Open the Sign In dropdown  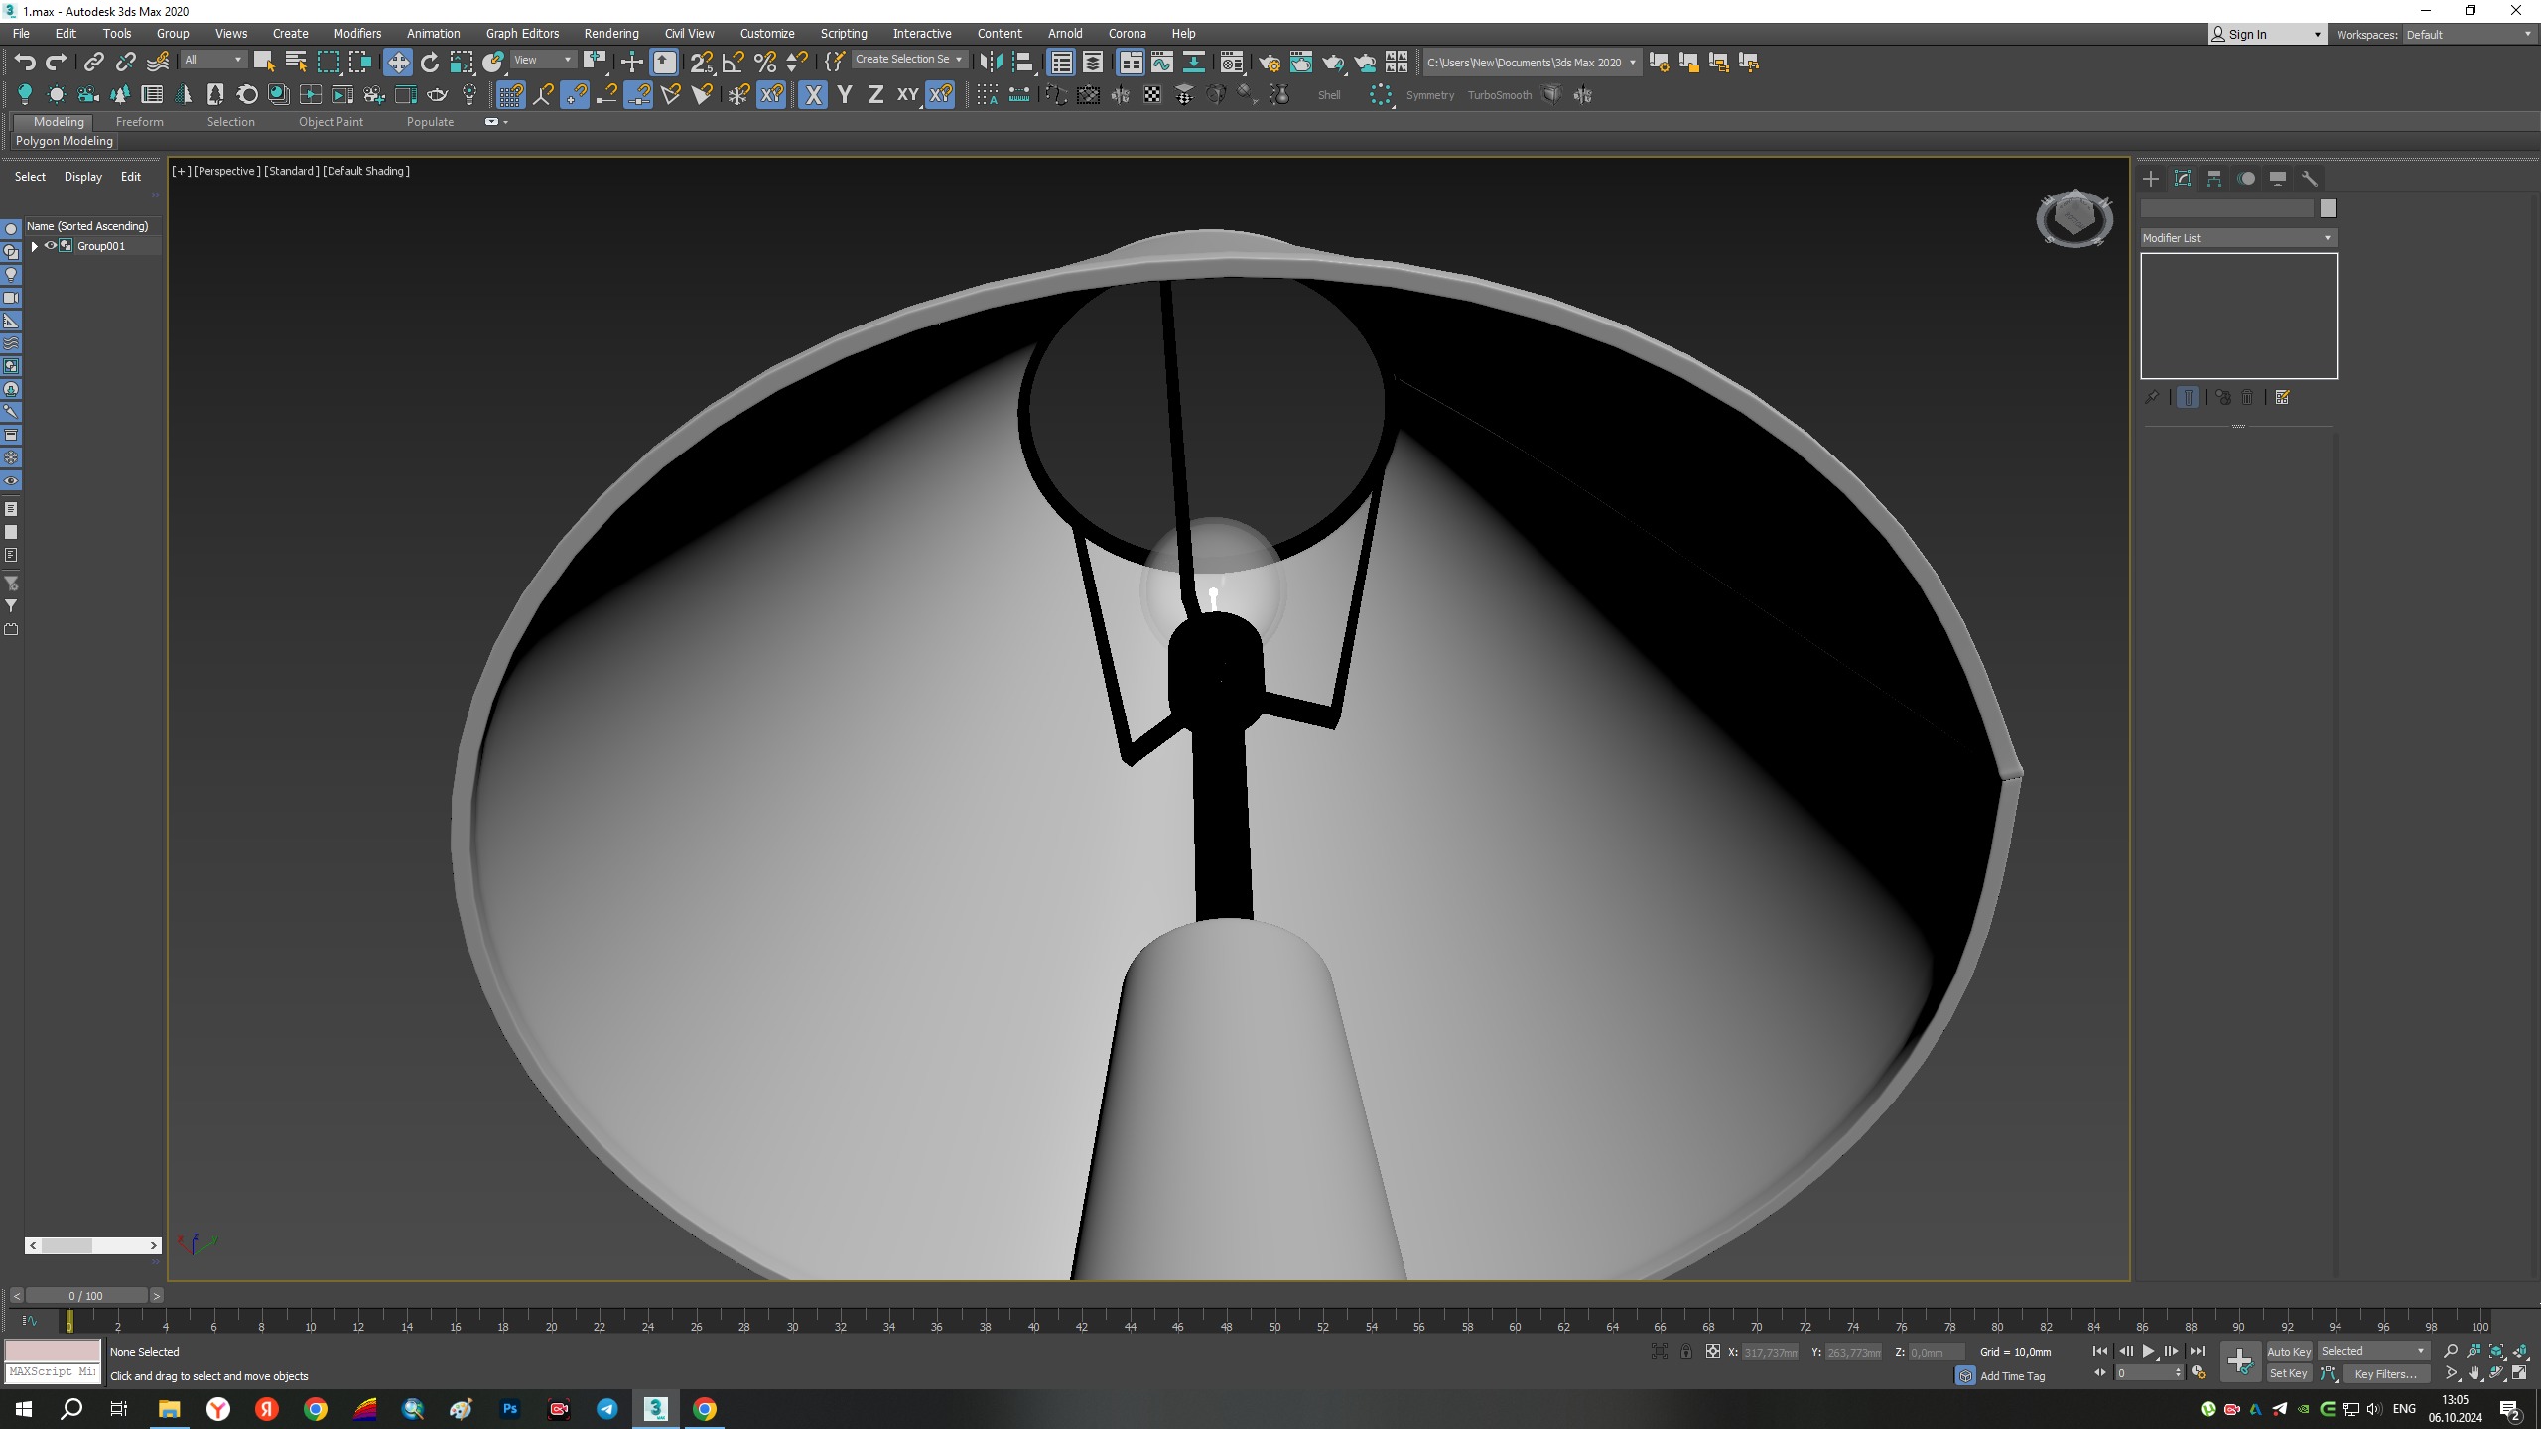2267,35
